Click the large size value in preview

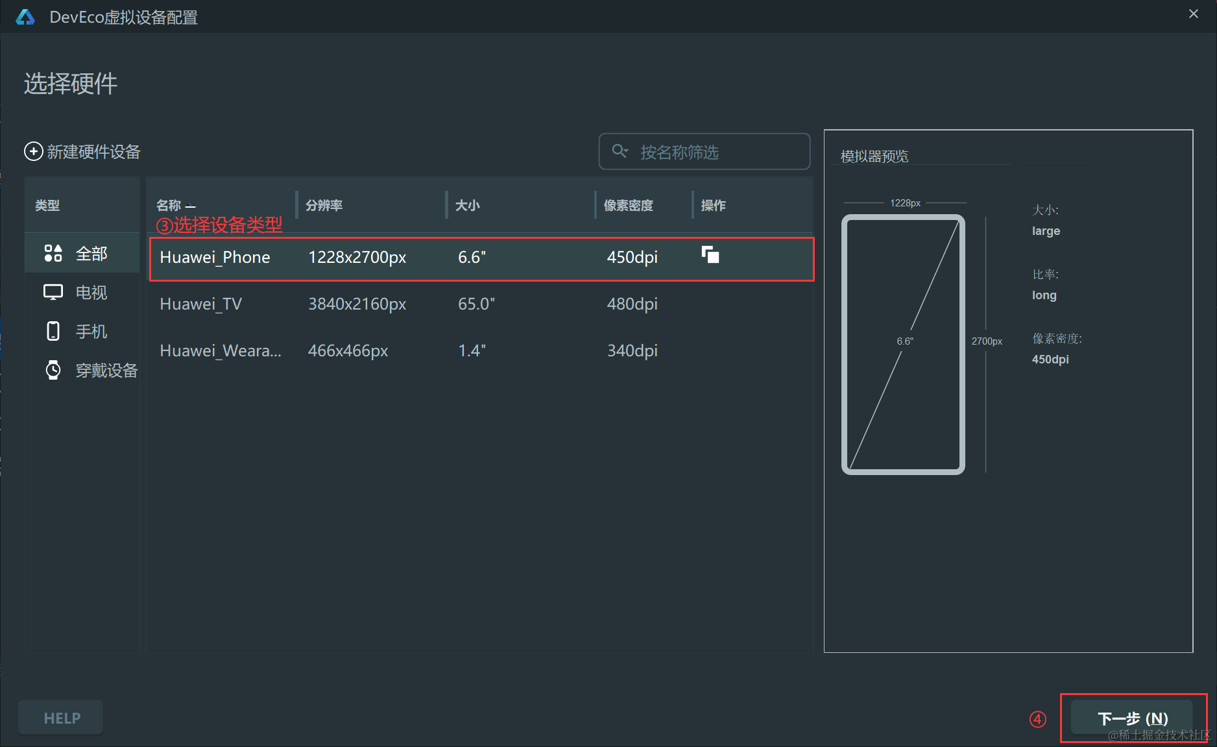pos(1046,231)
